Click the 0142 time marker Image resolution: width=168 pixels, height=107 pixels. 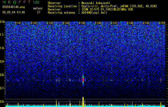pyautogui.click(x=34, y=23)
